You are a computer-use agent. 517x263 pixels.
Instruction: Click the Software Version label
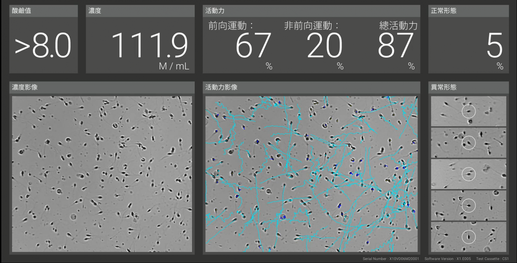coord(448,259)
